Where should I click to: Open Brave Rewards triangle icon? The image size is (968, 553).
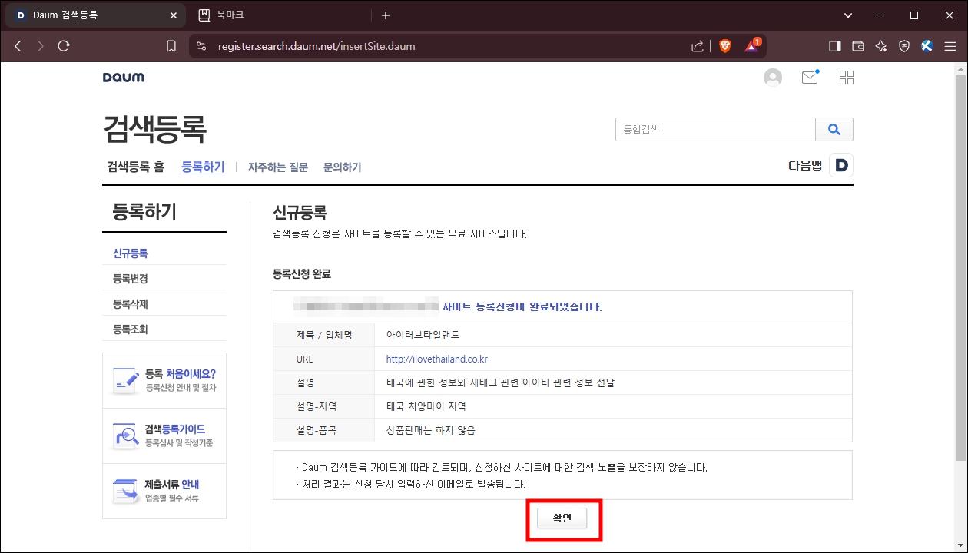(752, 45)
